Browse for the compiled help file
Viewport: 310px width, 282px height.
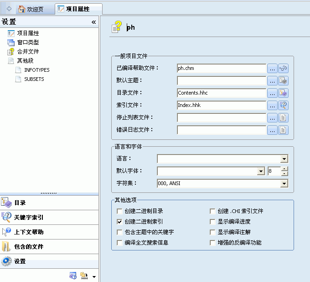(272, 69)
